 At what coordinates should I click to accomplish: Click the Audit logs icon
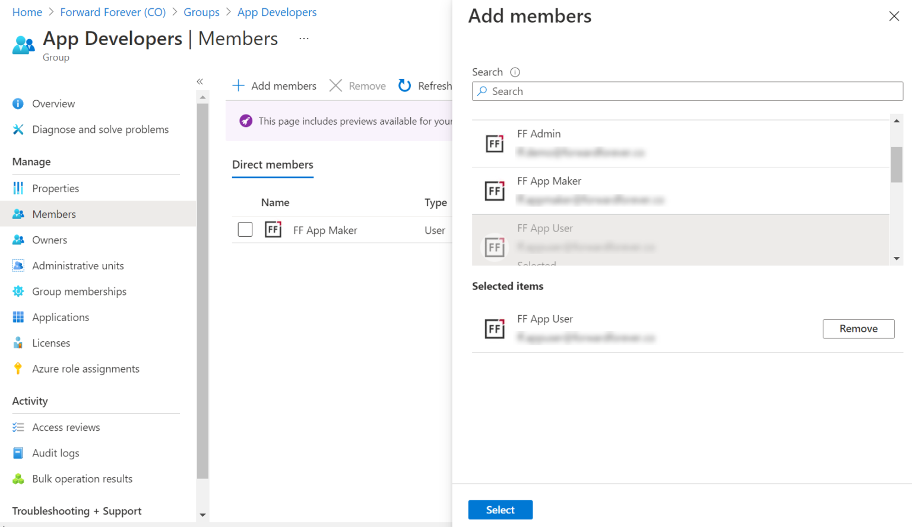pos(18,453)
